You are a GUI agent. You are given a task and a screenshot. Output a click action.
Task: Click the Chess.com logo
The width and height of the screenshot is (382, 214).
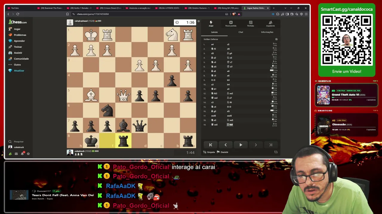[x=18, y=22]
